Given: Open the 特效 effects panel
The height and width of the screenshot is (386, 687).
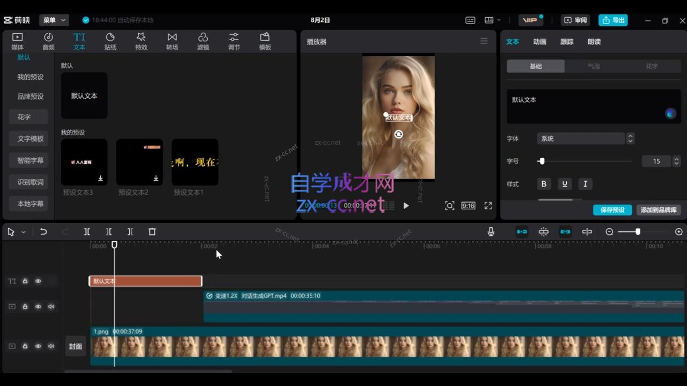Looking at the screenshot, I should click(x=141, y=41).
